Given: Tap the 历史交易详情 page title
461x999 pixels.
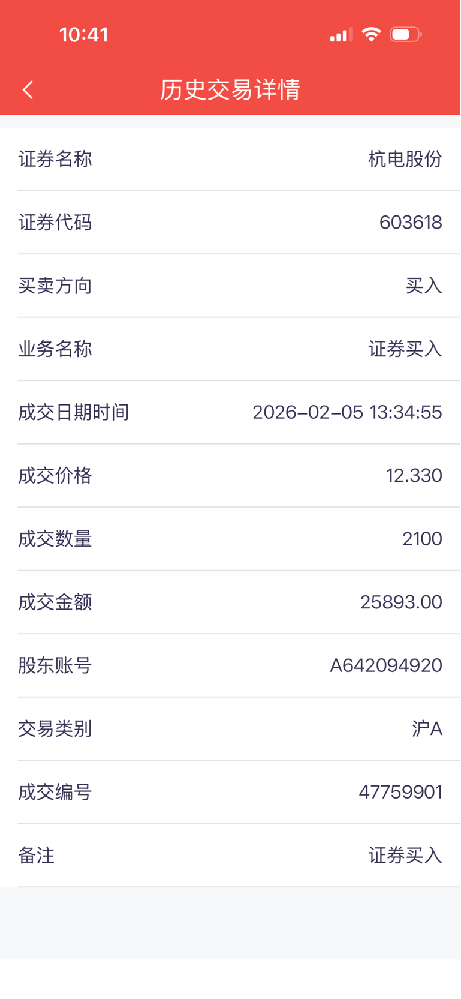Looking at the screenshot, I should [x=230, y=90].
